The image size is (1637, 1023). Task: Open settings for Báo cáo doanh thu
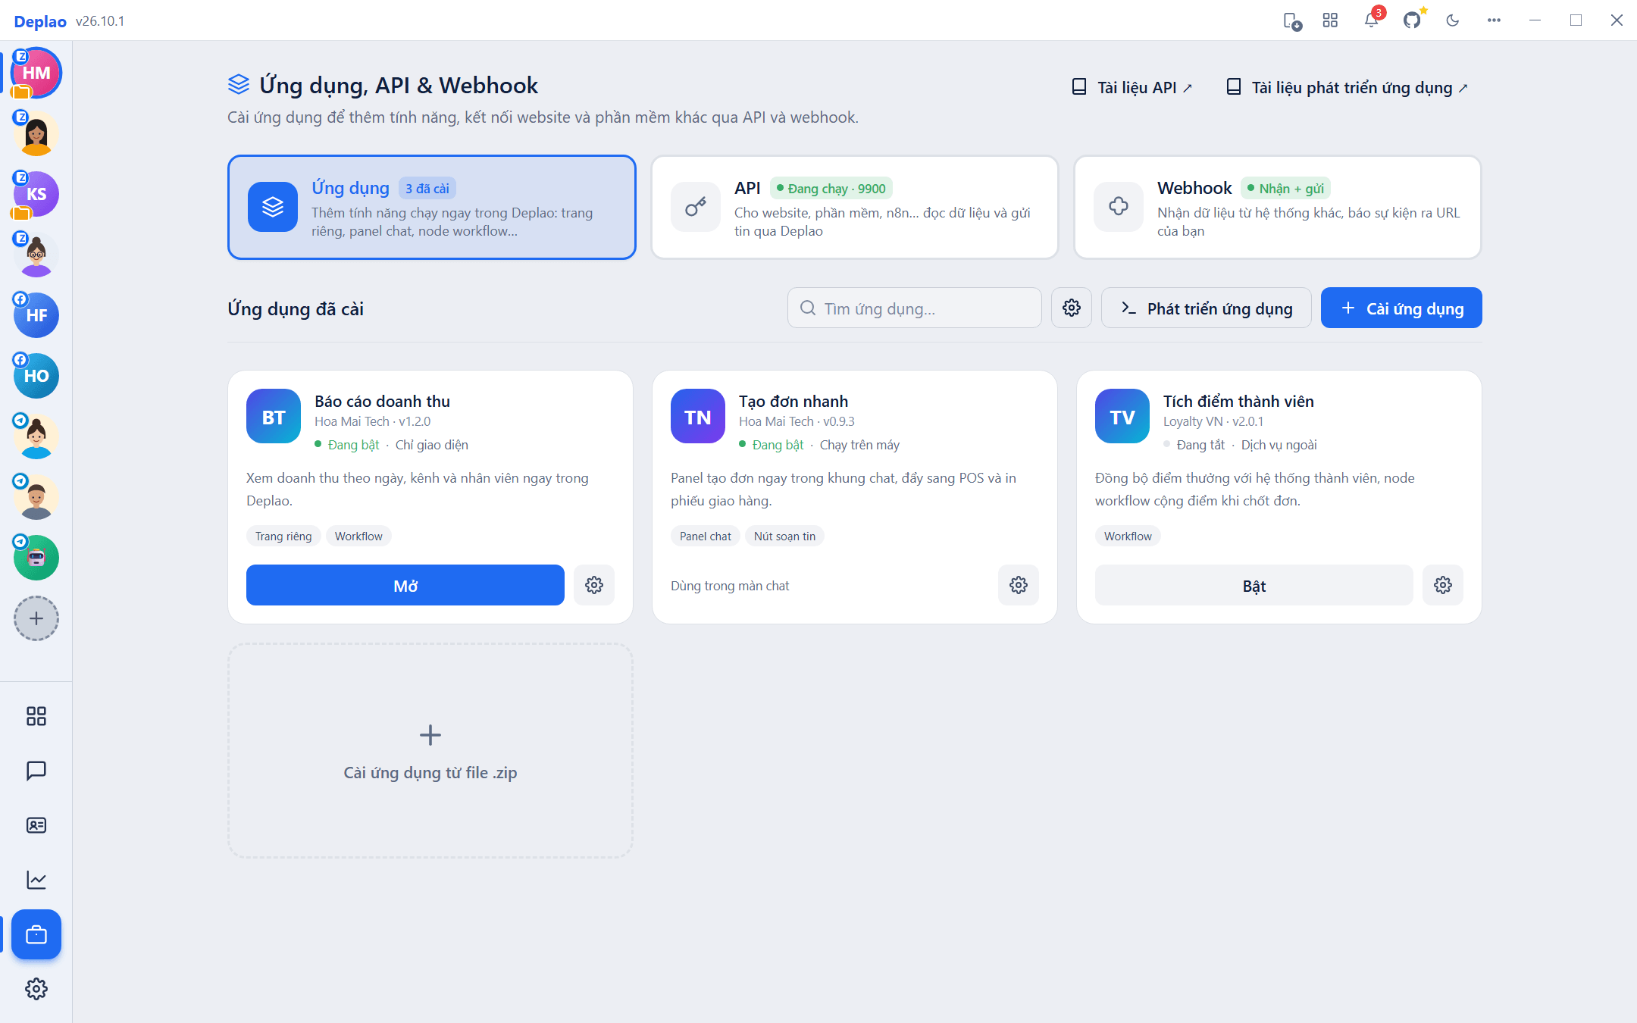[594, 585]
